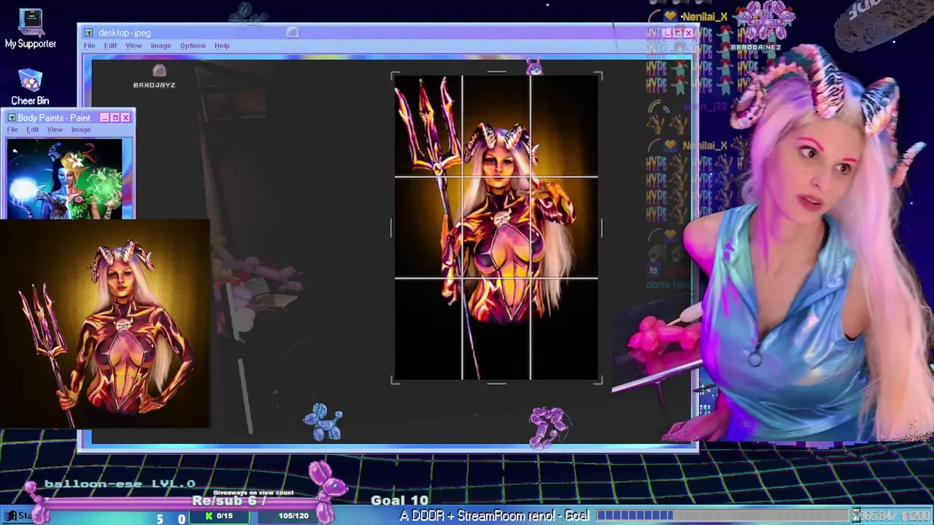Click the Start button on the taskbar

[x=18, y=516]
